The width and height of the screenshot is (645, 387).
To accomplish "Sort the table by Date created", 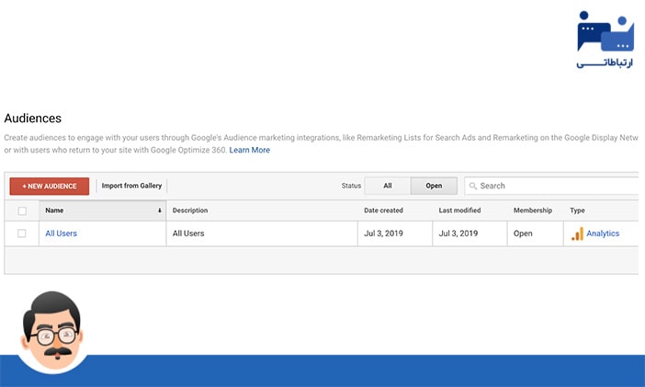I will click(383, 211).
